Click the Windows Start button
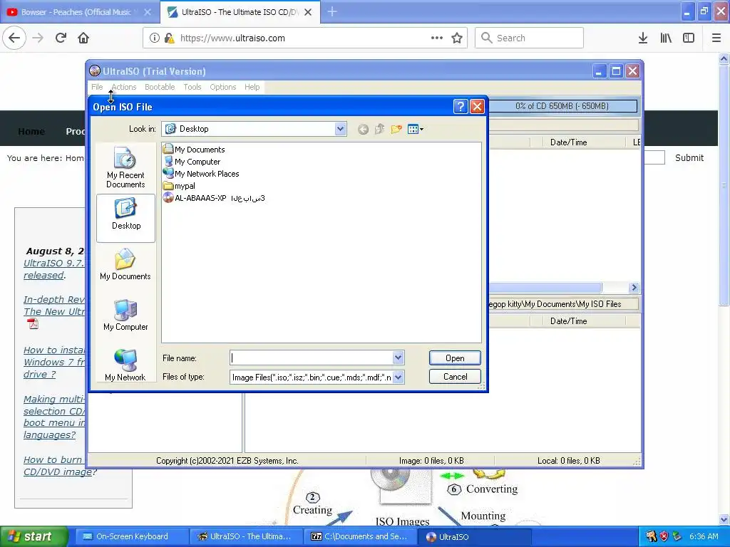The width and height of the screenshot is (730, 547). [x=34, y=536]
